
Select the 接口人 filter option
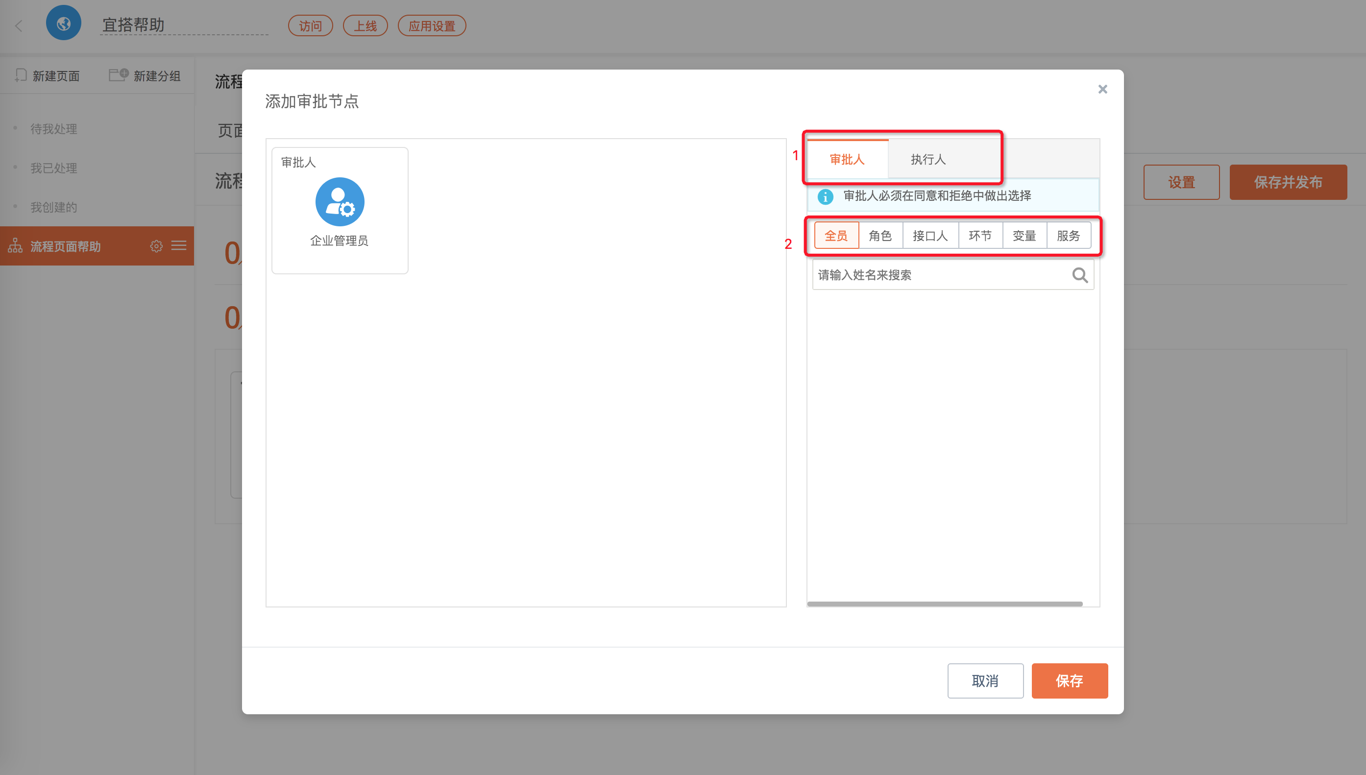point(930,235)
